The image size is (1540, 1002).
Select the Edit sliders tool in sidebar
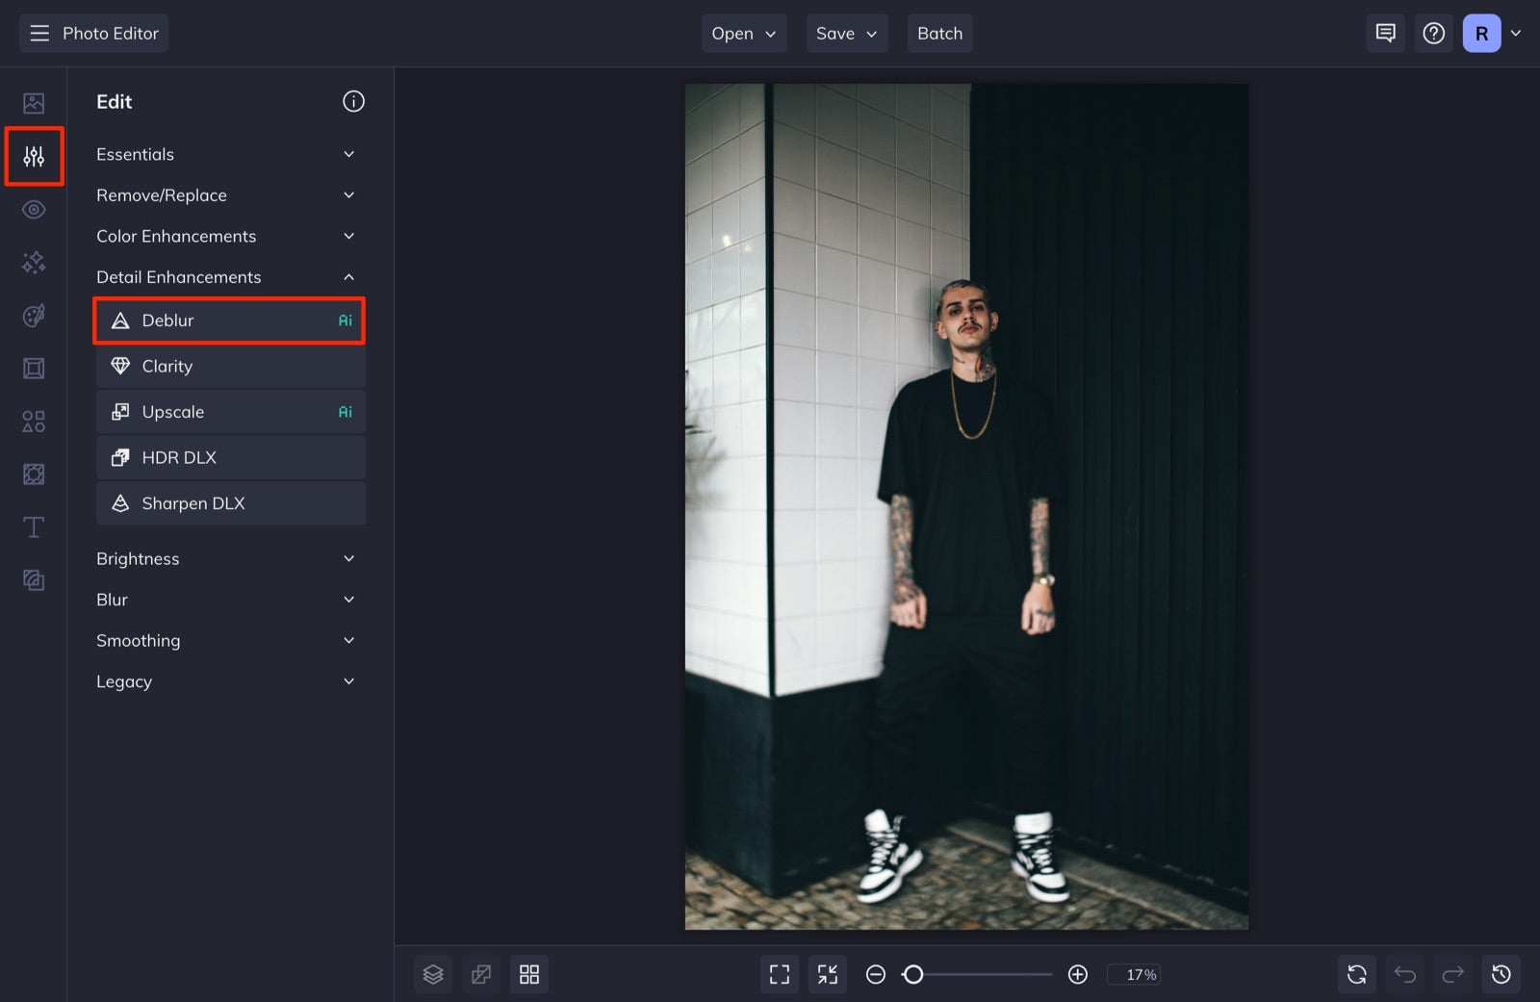click(34, 156)
